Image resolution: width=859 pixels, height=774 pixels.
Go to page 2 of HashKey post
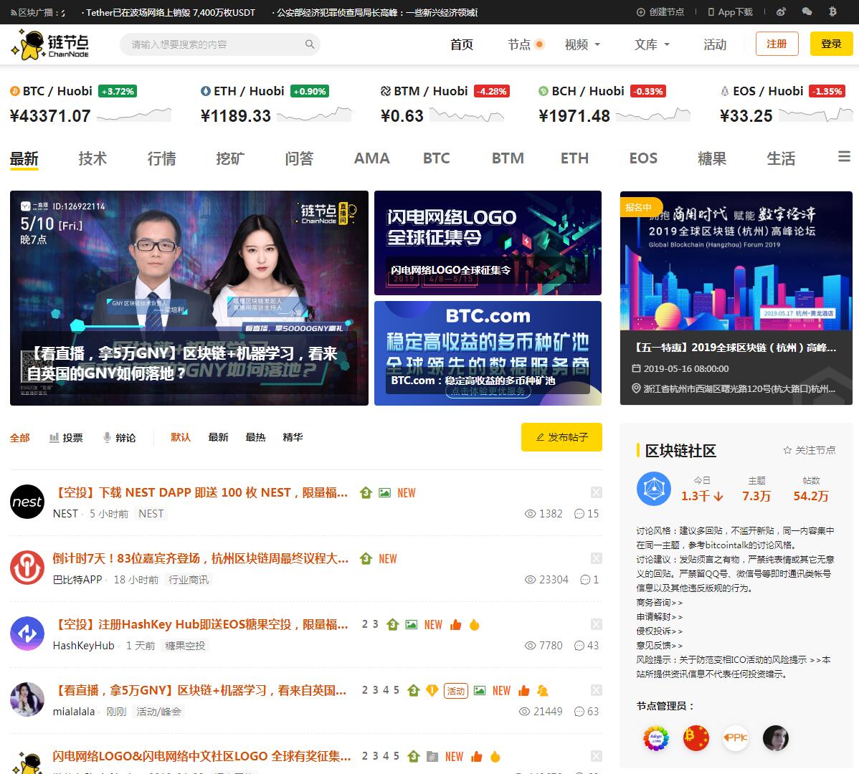[365, 624]
